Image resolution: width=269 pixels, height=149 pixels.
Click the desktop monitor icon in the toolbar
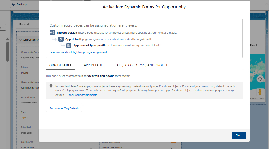[14, 4]
